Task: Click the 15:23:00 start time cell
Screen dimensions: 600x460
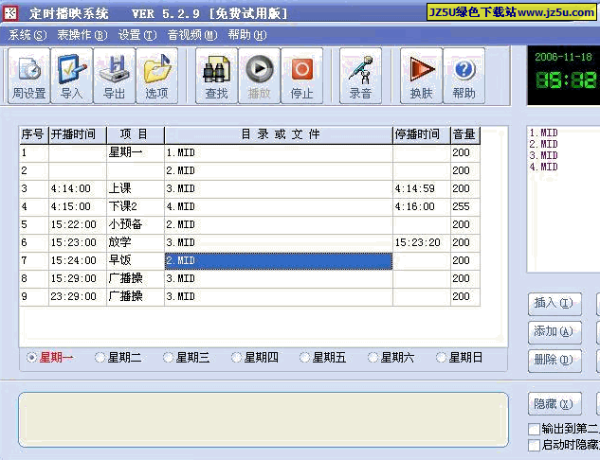Action: 78,242
